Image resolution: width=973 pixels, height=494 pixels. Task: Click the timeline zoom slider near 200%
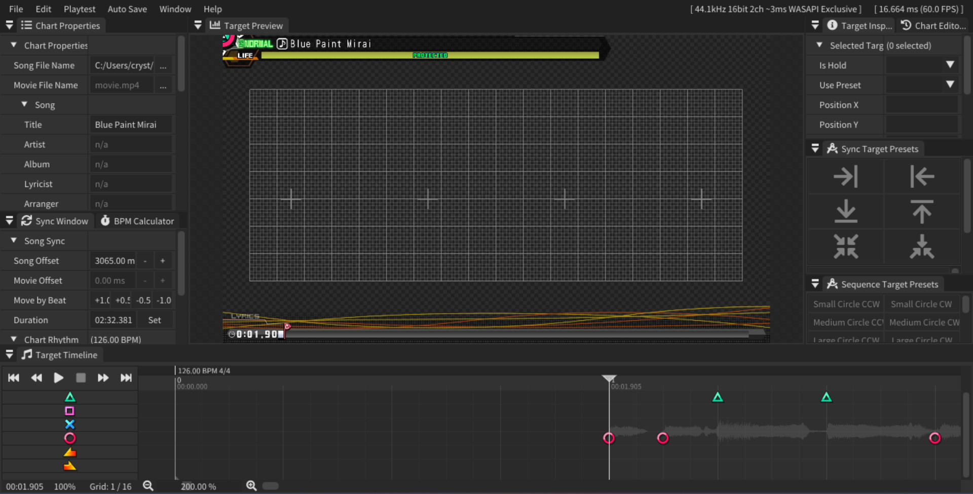click(x=270, y=485)
